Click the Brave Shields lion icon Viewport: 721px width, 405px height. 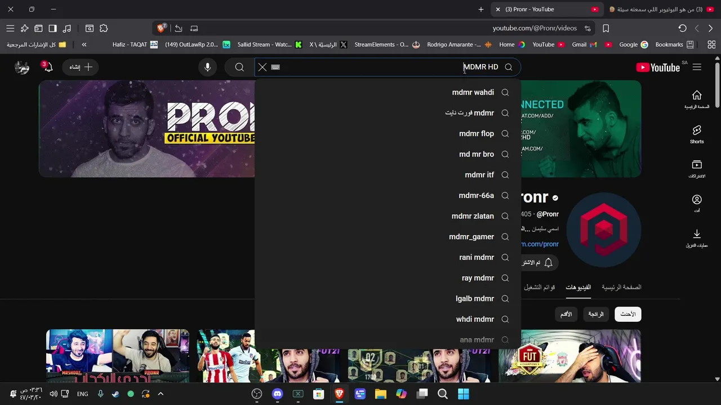click(x=162, y=28)
